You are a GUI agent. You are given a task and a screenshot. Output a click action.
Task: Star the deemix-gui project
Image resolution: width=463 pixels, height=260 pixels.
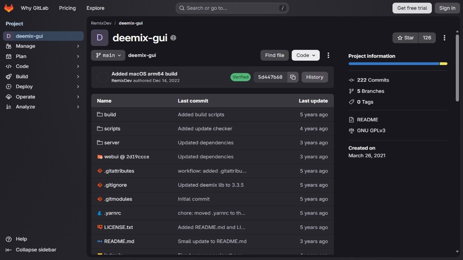405,38
